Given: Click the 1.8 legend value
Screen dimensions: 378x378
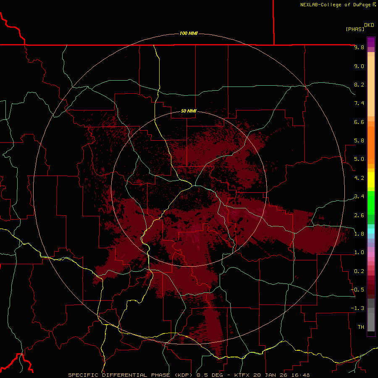Looking at the screenshot, I should 359,234.
